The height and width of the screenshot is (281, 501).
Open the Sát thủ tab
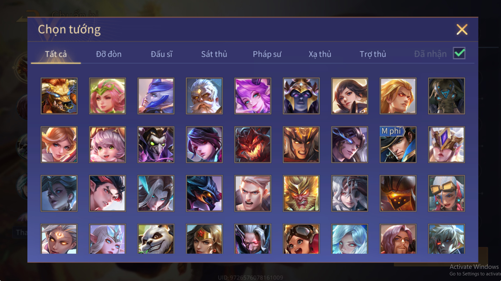coord(214,54)
